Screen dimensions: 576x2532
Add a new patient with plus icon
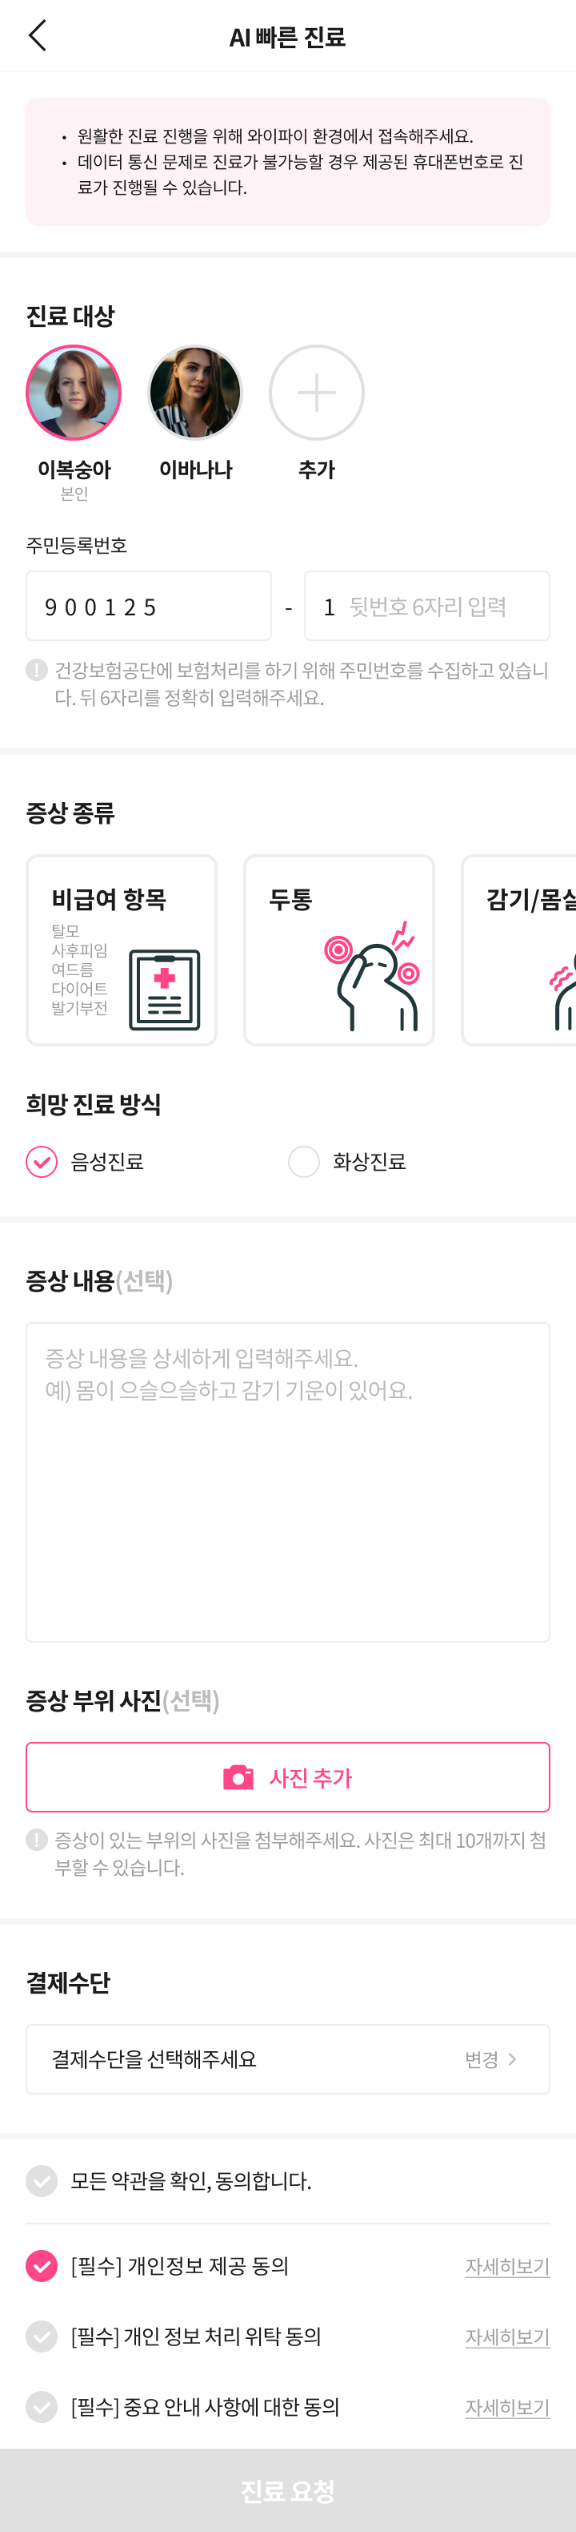pyautogui.click(x=317, y=392)
